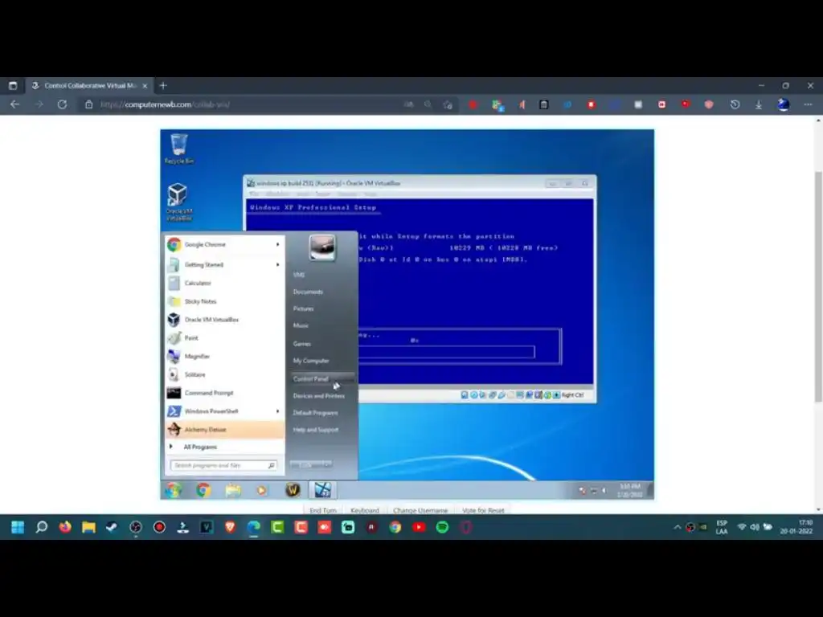Click the Windows 7 Start orb
Screen dimensions: 823x617
[x=174, y=490]
